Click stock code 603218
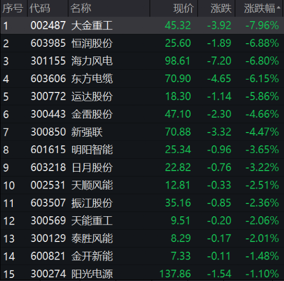The image size is (284, 281). [48, 167]
